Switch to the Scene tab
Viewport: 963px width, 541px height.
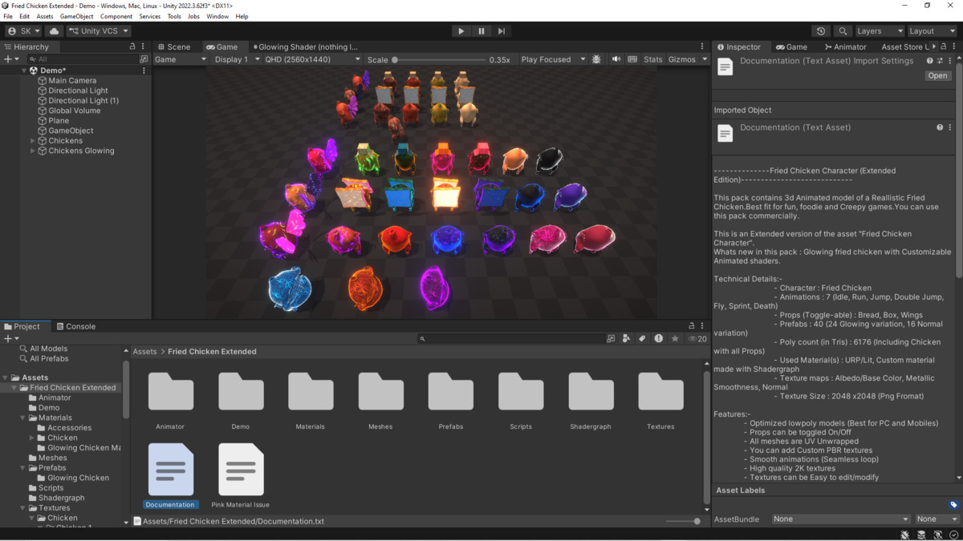coord(174,46)
